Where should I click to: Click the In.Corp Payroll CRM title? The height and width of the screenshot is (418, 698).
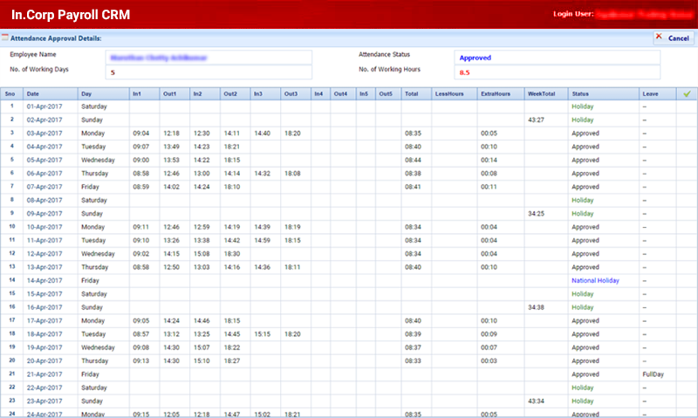(71, 15)
